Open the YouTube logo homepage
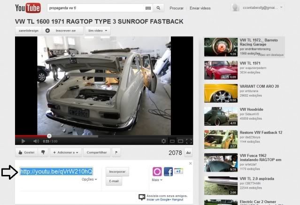The image size is (300, 205). pos(28,8)
